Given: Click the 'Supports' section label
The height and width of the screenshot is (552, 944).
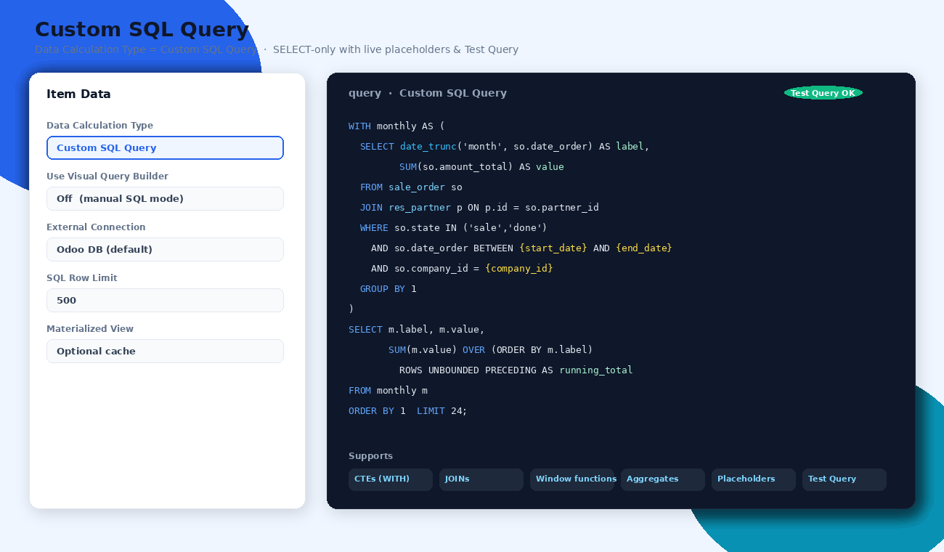Looking at the screenshot, I should (x=370, y=456).
